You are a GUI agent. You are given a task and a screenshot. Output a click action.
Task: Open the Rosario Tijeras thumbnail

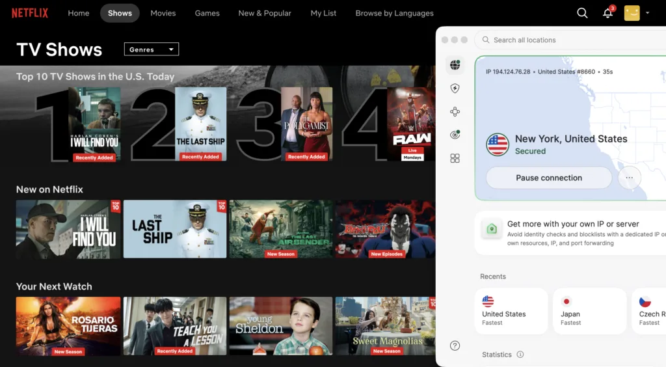(x=68, y=326)
